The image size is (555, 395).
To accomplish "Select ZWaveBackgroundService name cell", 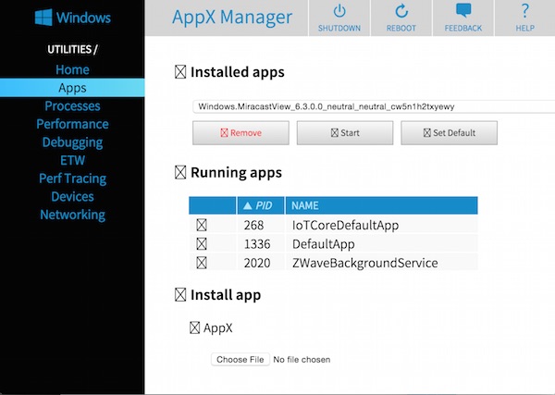I will point(381,263).
